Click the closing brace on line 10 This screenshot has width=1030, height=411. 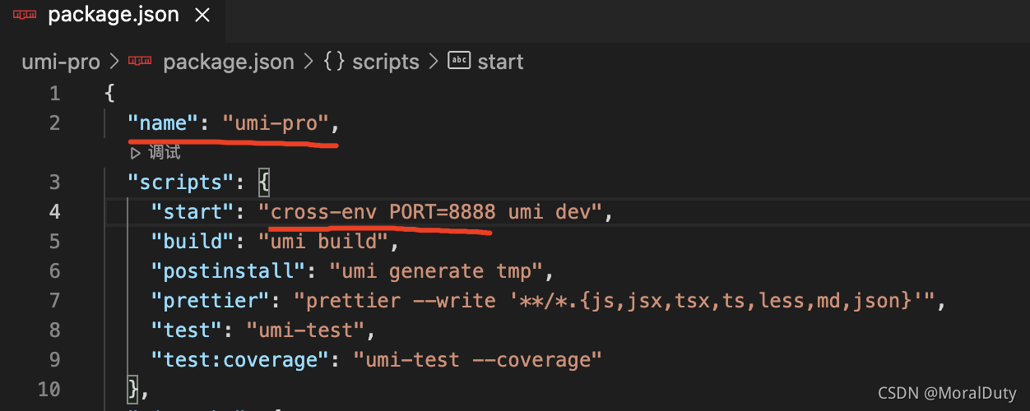133,390
